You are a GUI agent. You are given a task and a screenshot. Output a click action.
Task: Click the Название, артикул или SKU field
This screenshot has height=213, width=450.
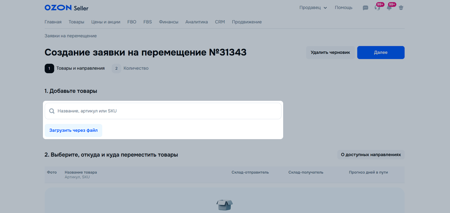click(x=166, y=111)
